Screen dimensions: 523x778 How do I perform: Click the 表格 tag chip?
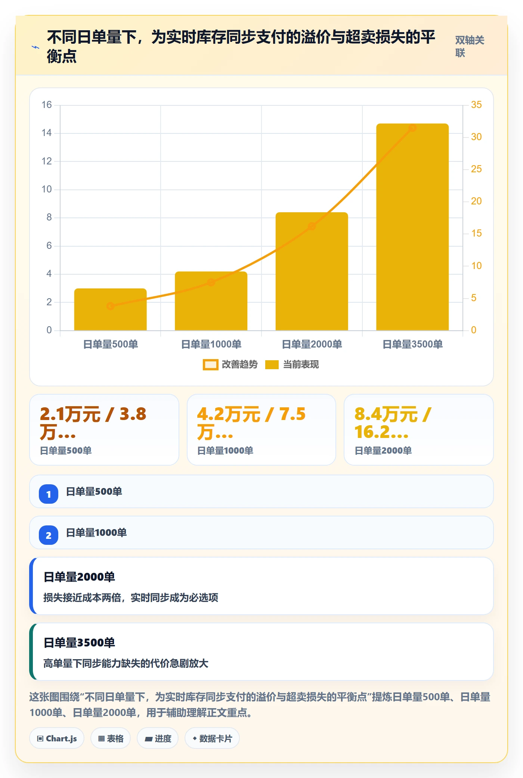pos(111,738)
